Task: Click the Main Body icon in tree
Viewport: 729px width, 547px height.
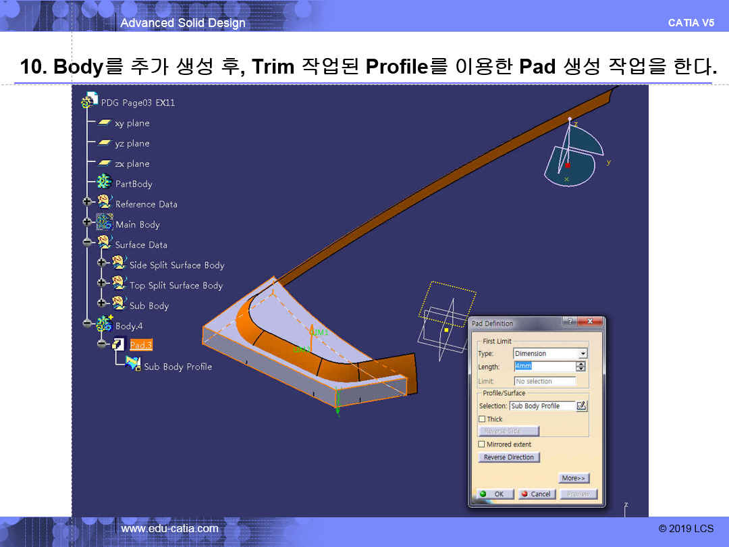Action: (104, 223)
